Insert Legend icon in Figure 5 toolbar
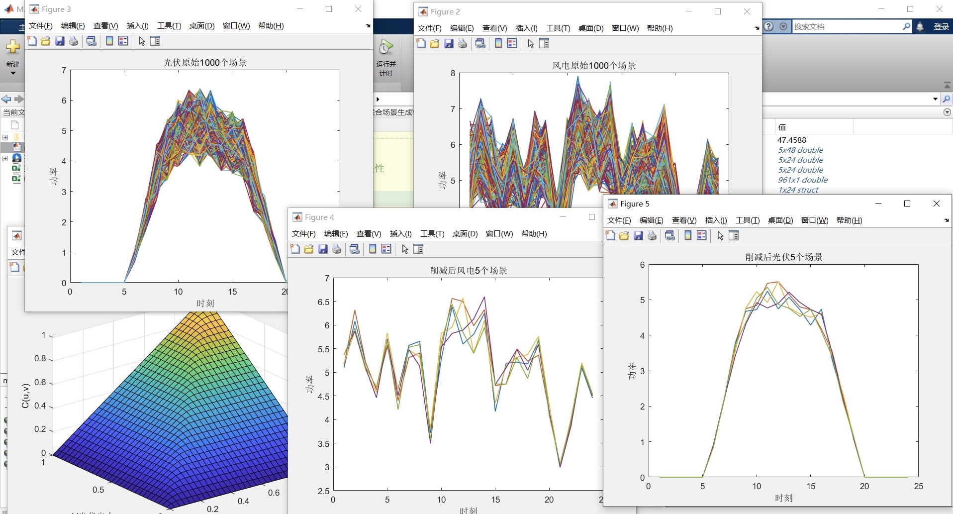Image resolution: width=953 pixels, height=514 pixels. pos(702,236)
